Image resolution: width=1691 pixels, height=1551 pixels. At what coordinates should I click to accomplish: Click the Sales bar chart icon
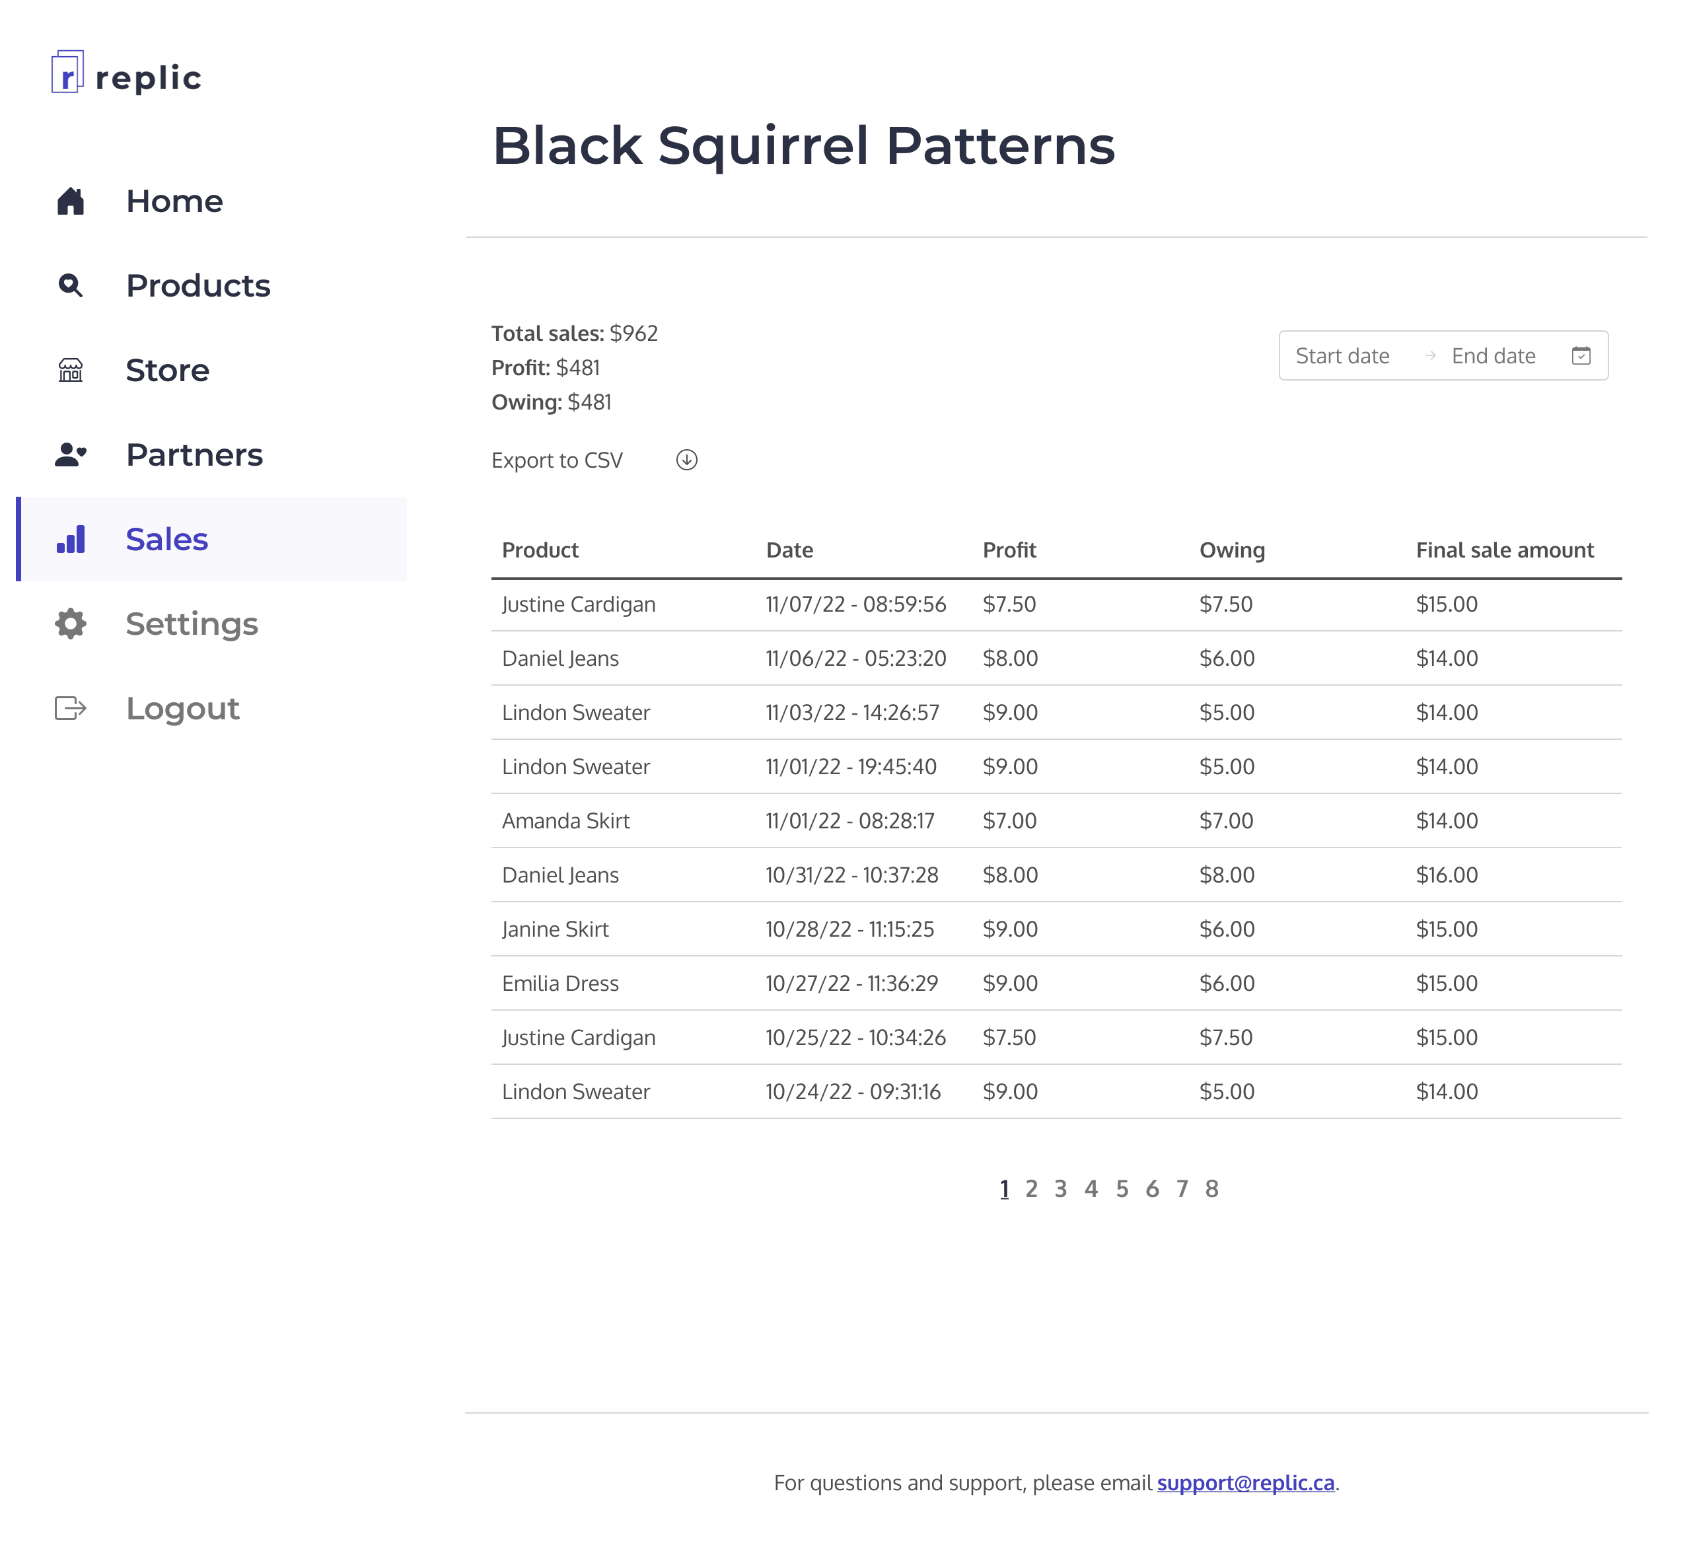pyautogui.click(x=71, y=540)
